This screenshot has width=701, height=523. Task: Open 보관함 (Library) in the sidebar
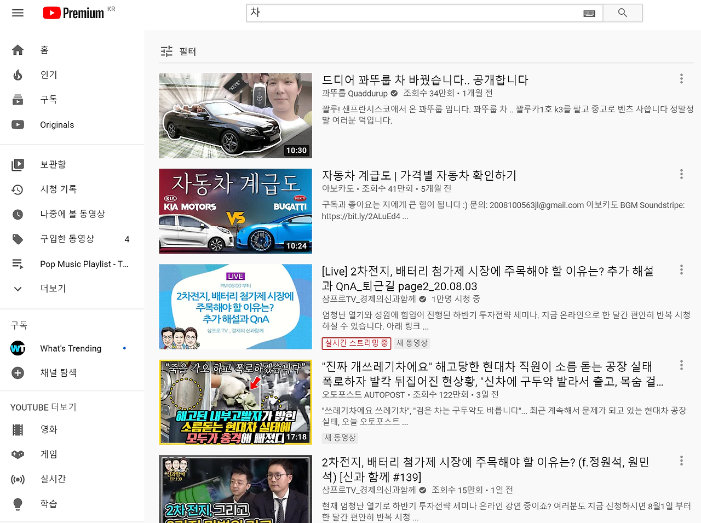(18, 164)
